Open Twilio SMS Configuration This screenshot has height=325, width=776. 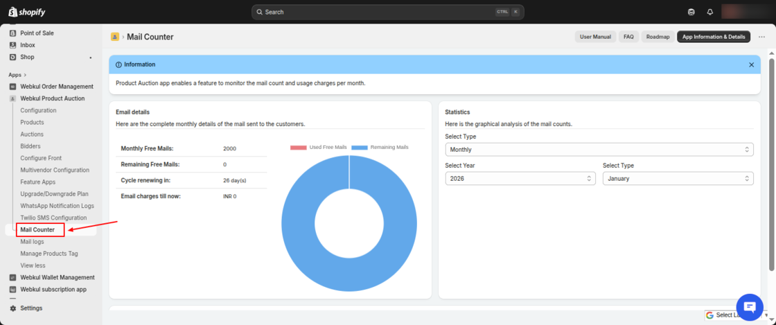click(x=53, y=218)
